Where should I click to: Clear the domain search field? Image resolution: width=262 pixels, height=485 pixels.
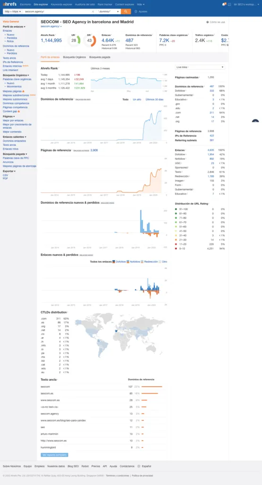tap(93, 11)
